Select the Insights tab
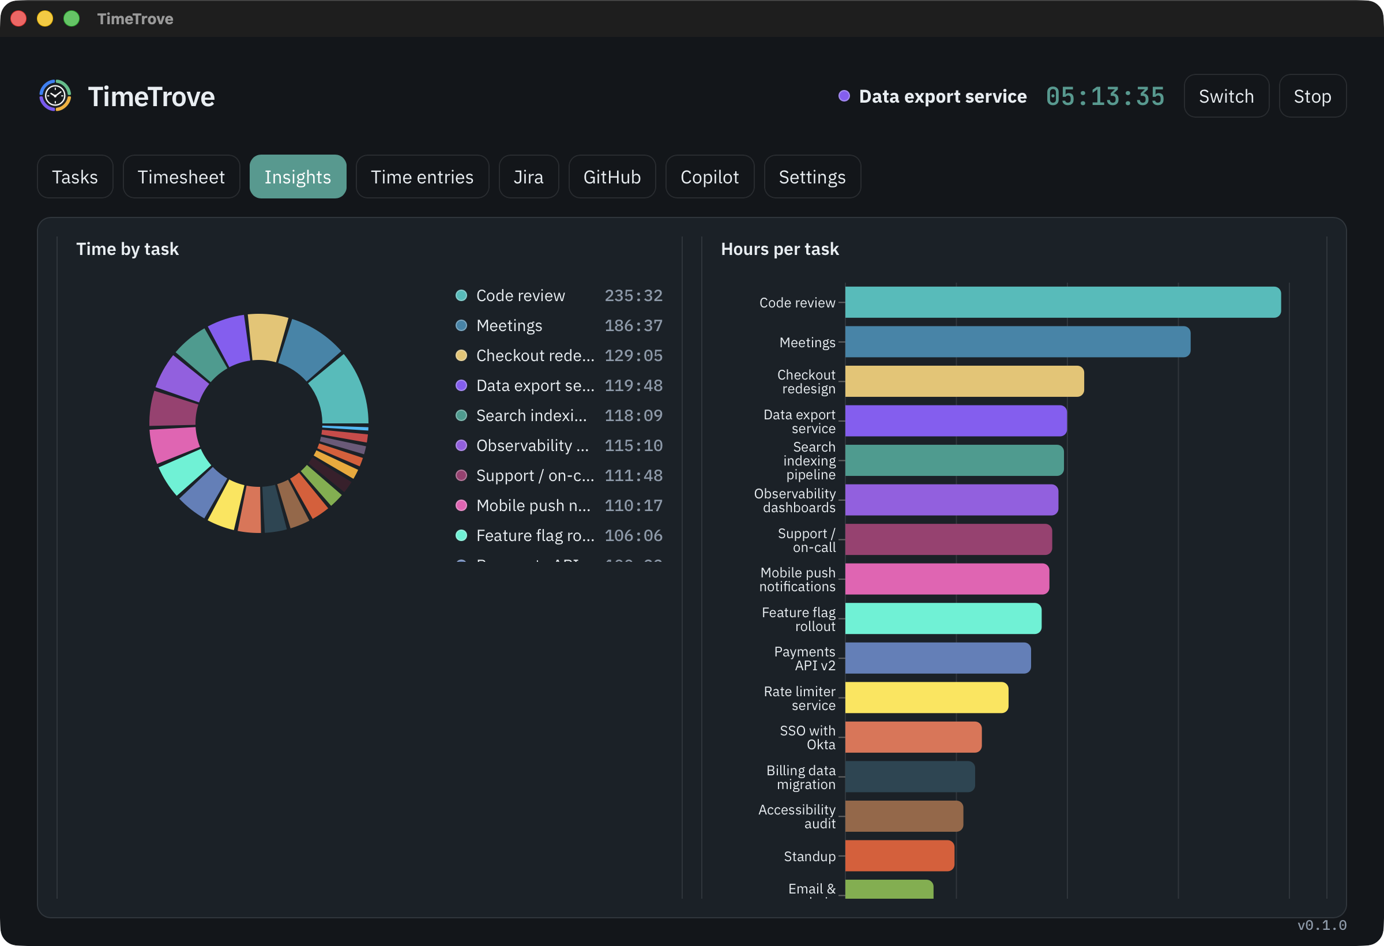Viewport: 1384px width, 946px height. point(298,177)
